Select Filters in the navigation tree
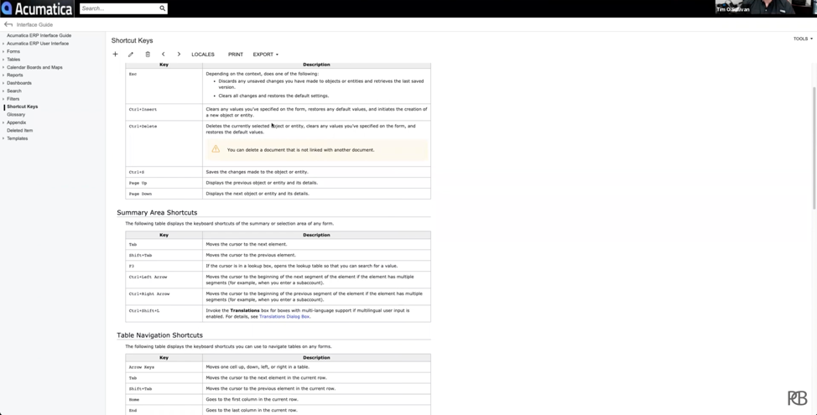 click(x=13, y=99)
